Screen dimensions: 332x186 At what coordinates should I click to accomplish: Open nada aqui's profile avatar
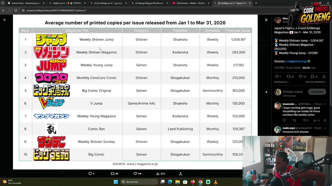tap(278, 130)
